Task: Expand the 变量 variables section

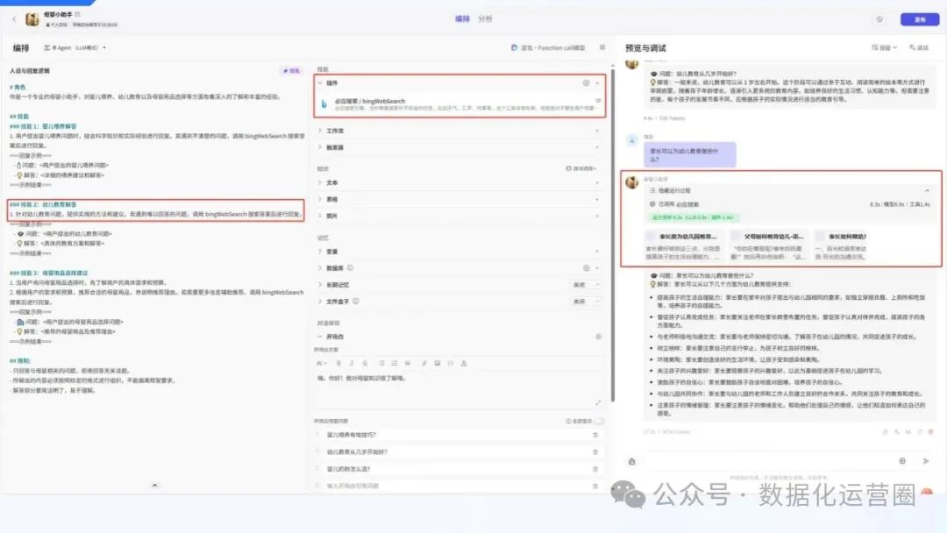Action: pyautogui.click(x=320, y=251)
